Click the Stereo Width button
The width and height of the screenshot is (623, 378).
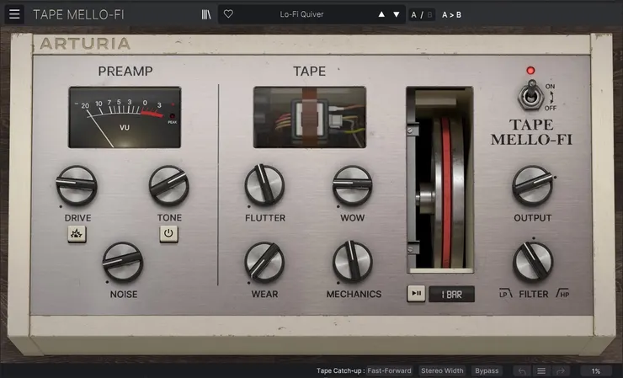(x=442, y=370)
